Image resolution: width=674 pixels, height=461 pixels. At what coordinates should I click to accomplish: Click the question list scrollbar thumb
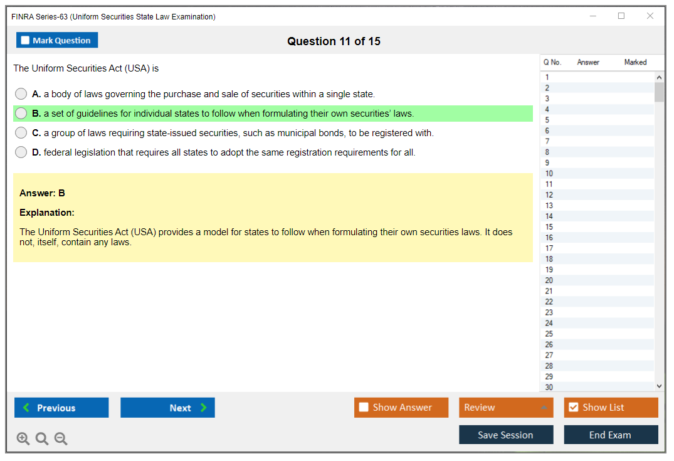click(659, 92)
